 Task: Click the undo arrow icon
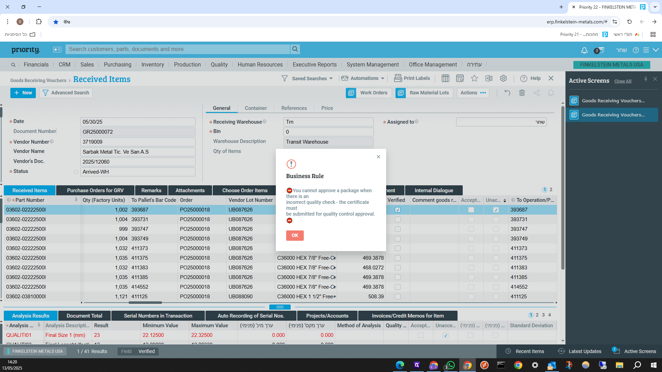tap(507, 93)
